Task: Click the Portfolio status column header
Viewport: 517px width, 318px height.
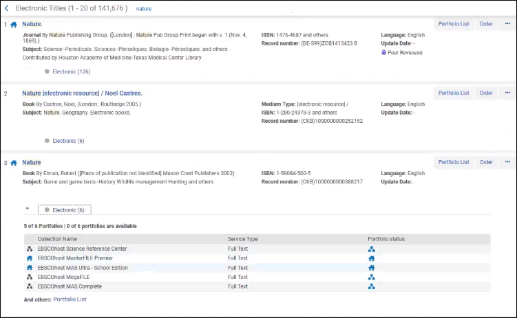Action: (386, 239)
